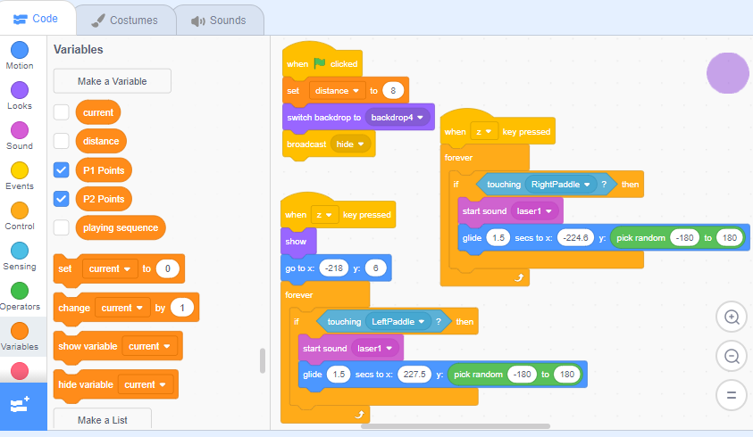Edit the 1 value in change current block

(x=182, y=308)
